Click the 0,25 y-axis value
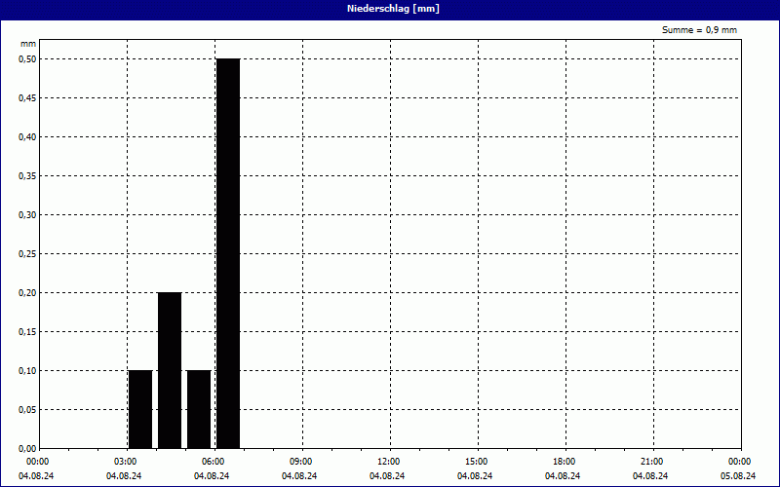Viewport: 780px width, 487px height. coord(27,253)
